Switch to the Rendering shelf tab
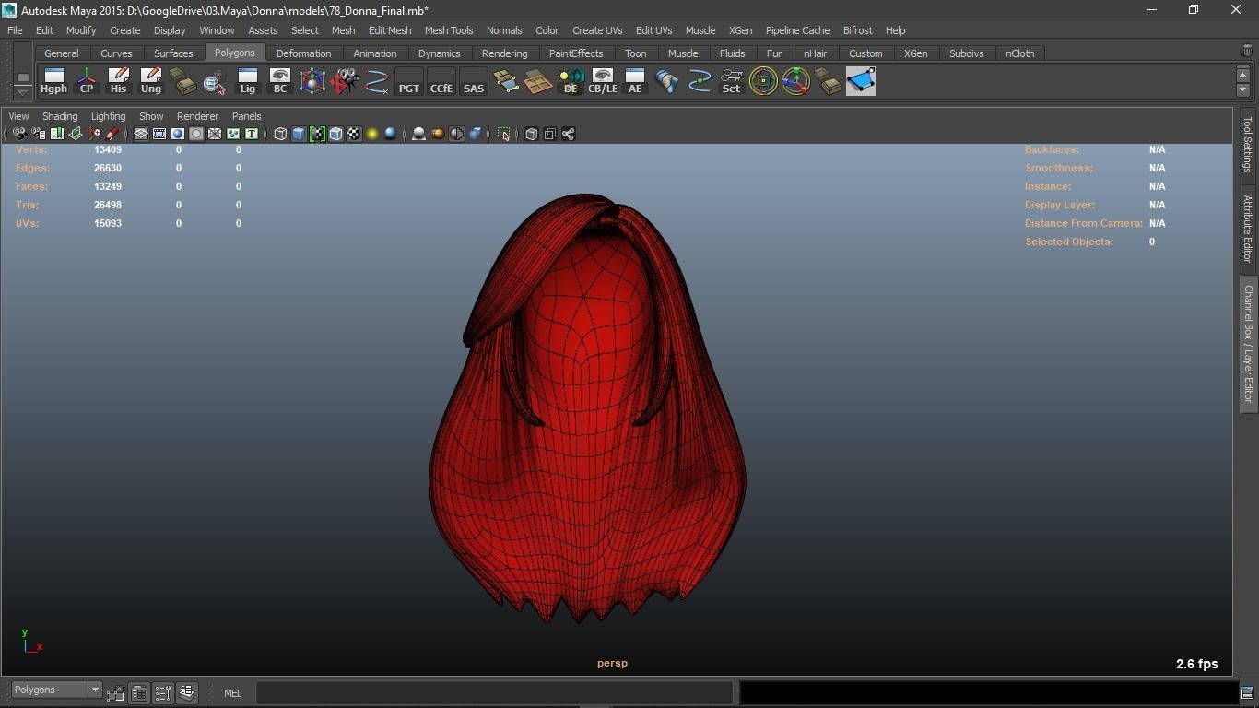This screenshot has height=708, width=1259. click(504, 53)
